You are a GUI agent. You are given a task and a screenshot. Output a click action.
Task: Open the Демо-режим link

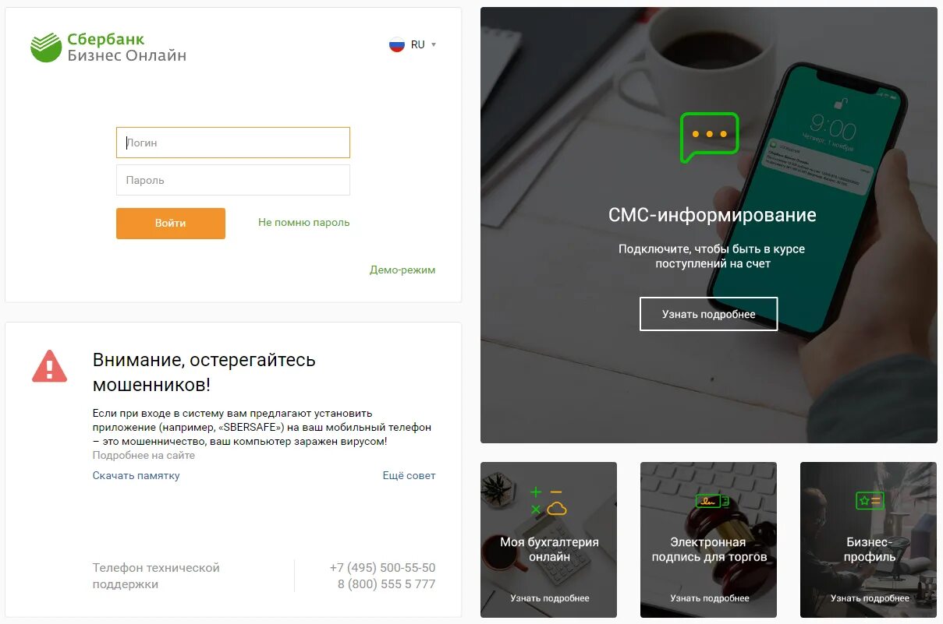402,270
